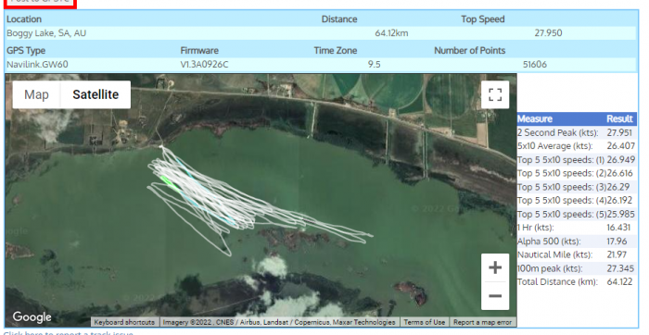The height and width of the screenshot is (335, 649).
Task: Select the Nautical Mile result row
Action: (x=577, y=254)
